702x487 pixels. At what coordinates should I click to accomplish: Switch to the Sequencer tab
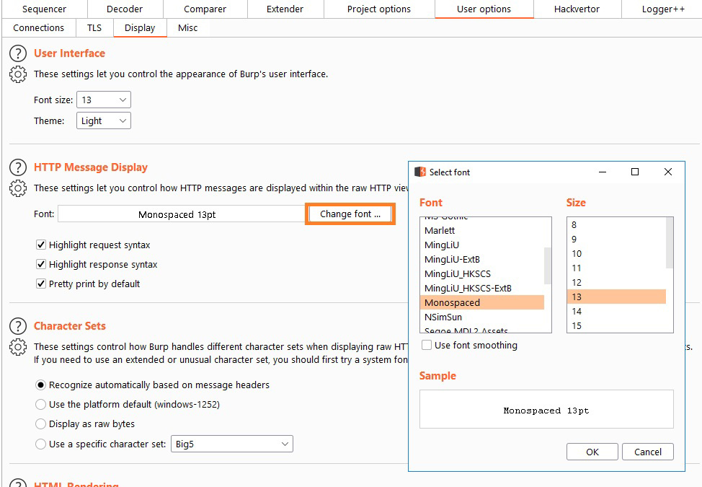(44, 9)
